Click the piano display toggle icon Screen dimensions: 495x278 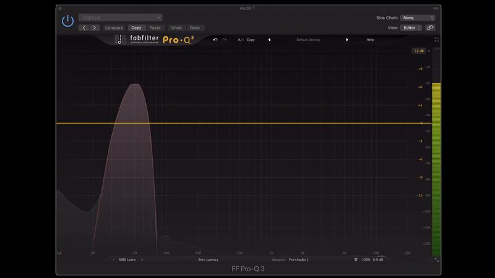(x=59, y=253)
